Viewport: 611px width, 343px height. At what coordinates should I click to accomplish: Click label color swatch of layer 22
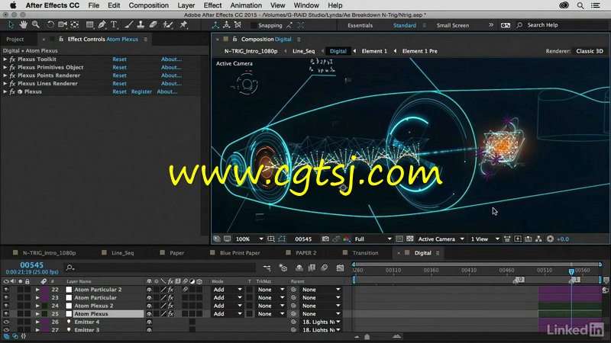point(45,290)
